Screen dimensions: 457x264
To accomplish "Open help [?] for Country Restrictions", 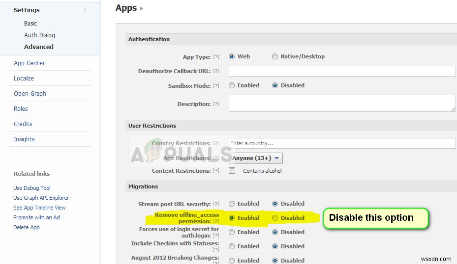I will click(x=215, y=143).
